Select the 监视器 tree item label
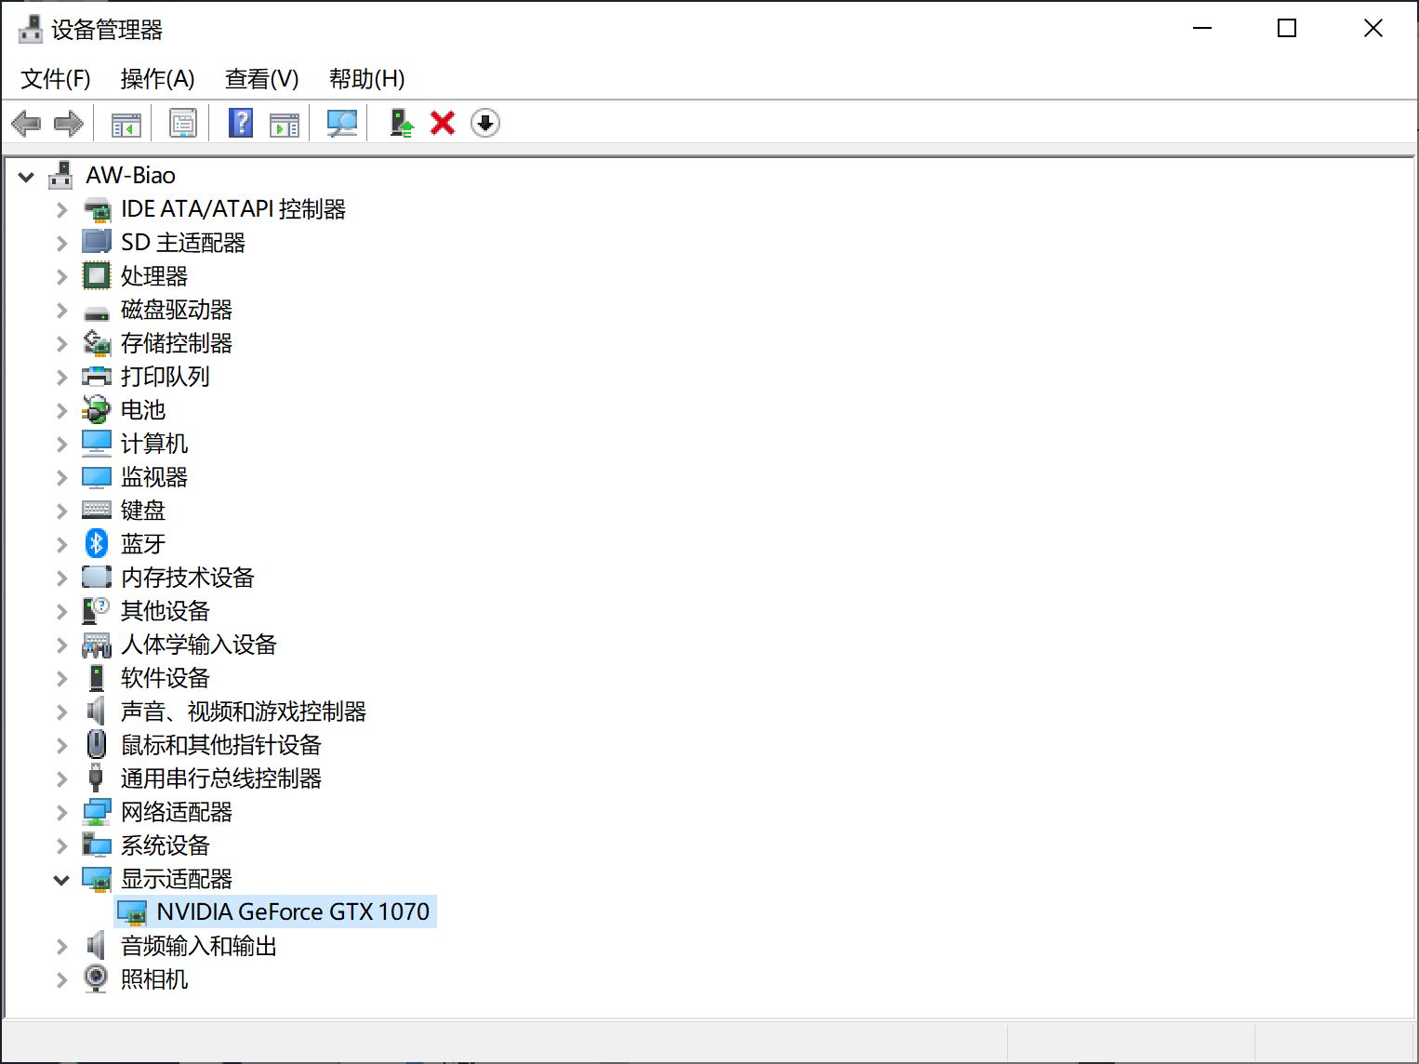The image size is (1419, 1064). [x=154, y=477]
